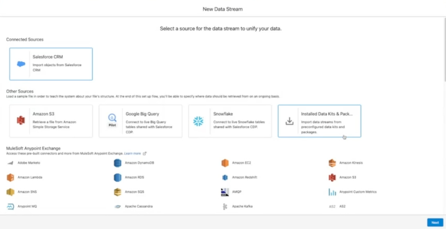Select the Salesforce CRM source card

click(x=51, y=64)
